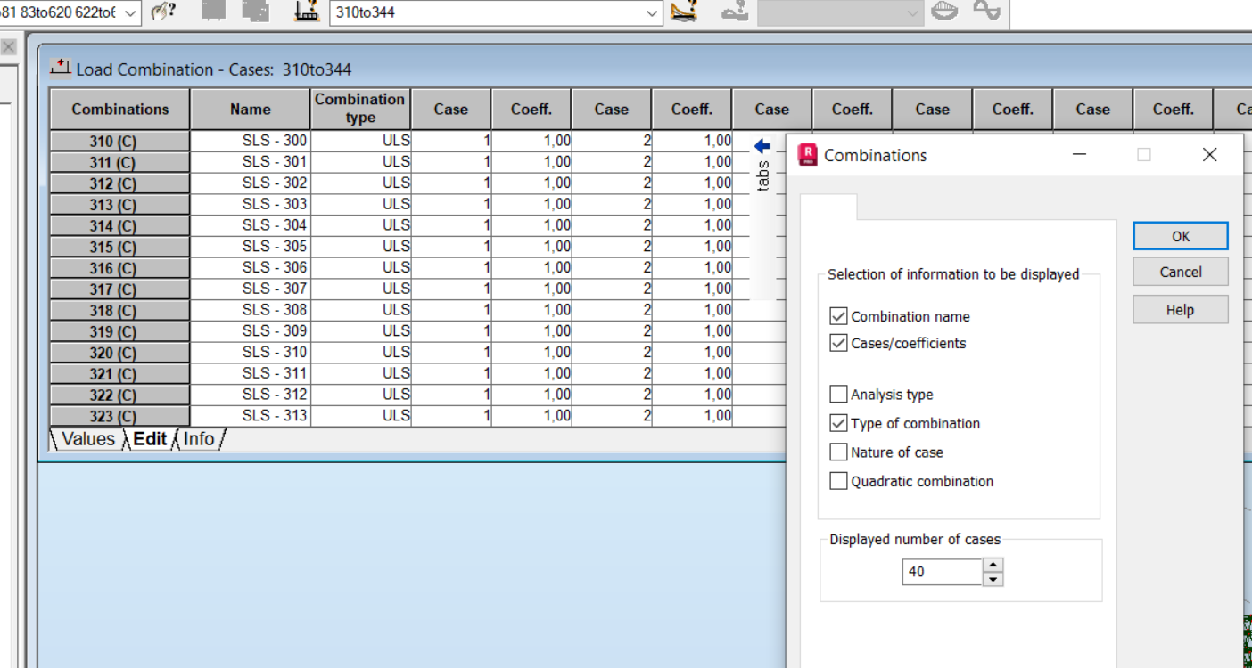1252x668 pixels.
Task: Enable the Analysis type checkbox
Action: (838, 394)
